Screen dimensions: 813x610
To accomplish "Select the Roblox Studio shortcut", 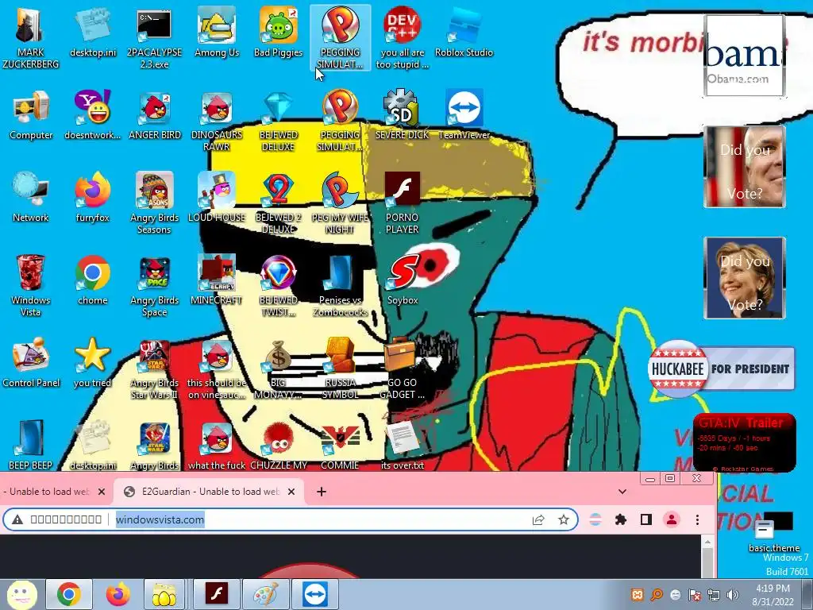I will click(464, 32).
